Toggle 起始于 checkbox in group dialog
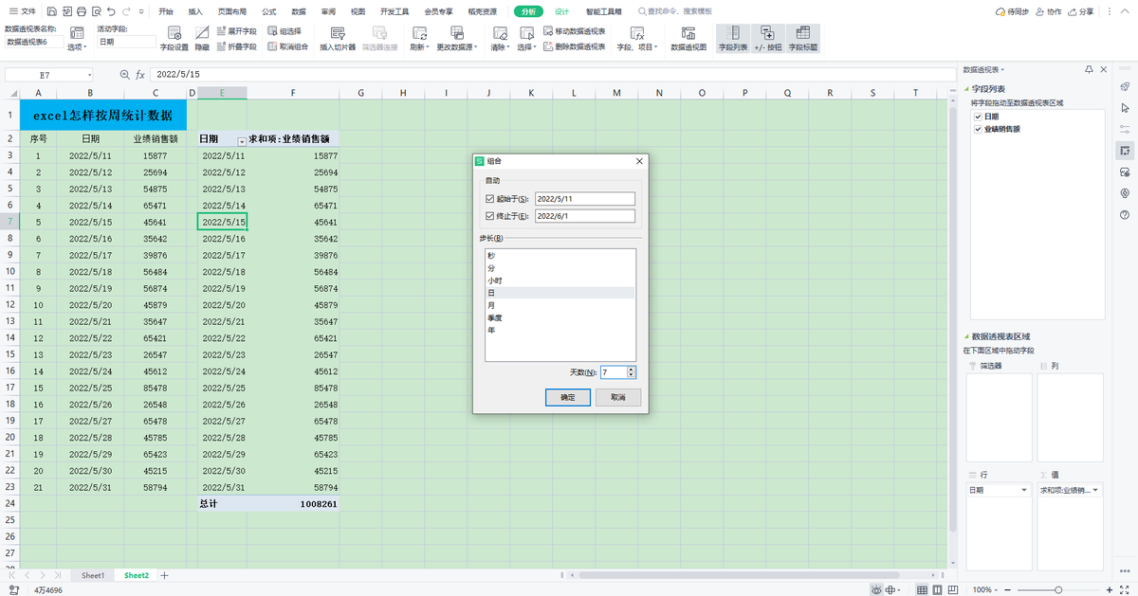Viewport: 1138px width, 596px height. coord(489,199)
